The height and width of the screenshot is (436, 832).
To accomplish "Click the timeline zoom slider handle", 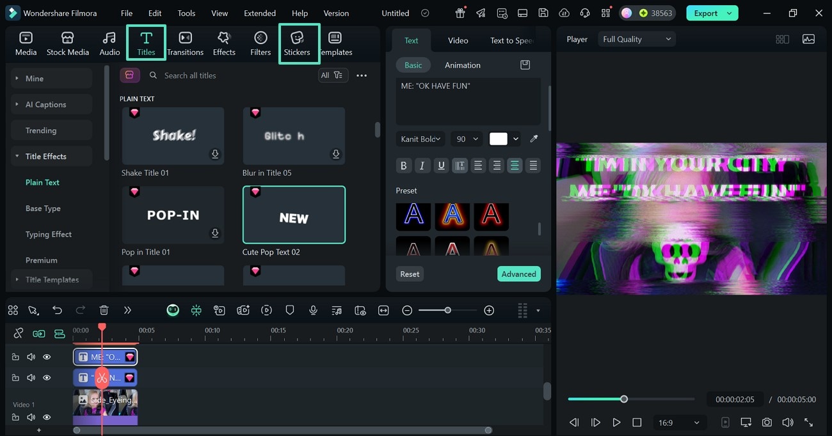I will click(x=447, y=310).
